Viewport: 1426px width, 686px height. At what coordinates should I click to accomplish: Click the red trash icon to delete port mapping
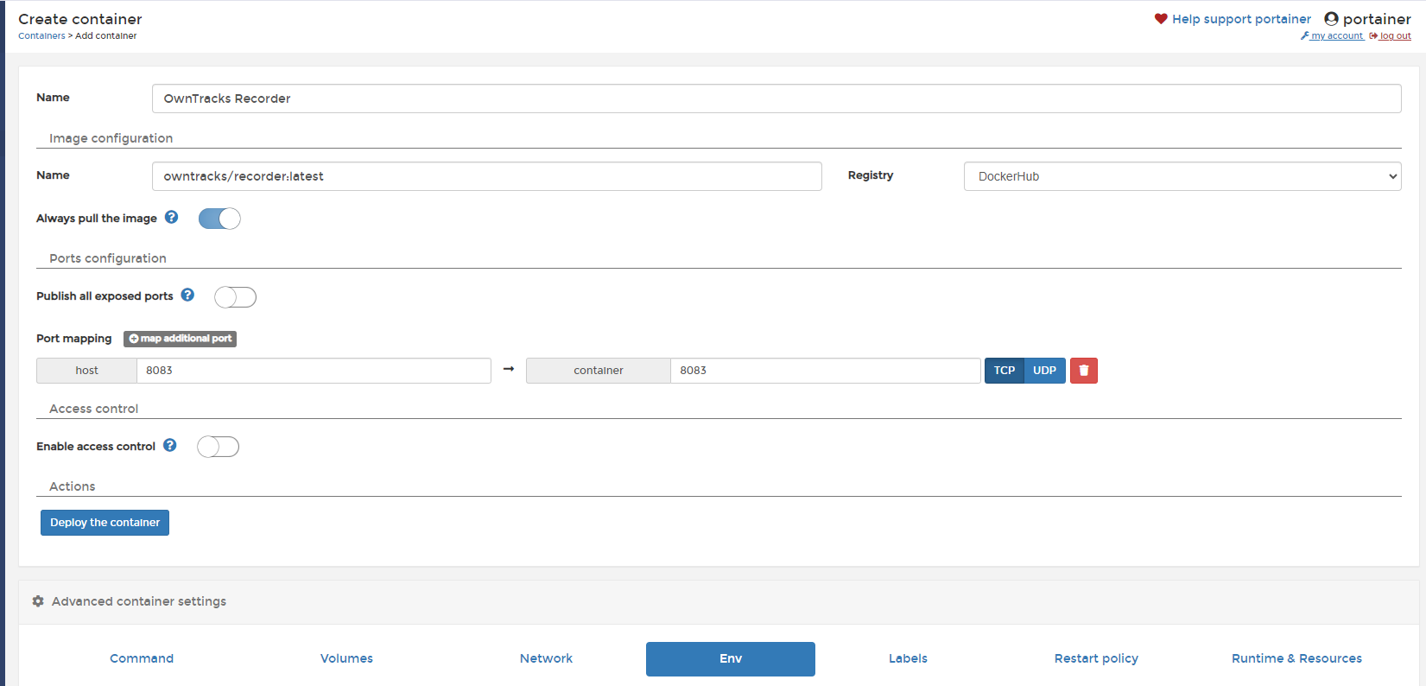[x=1084, y=371]
